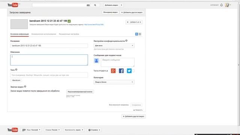Screen dimensions: 240x135
Task: Open the footer Справка dropdown
Action: tap(94, 130)
